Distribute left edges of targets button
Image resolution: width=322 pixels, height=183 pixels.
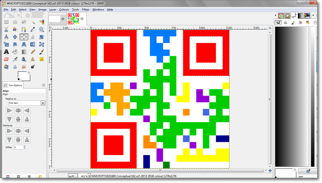pyautogui.click(x=9, y=131)
